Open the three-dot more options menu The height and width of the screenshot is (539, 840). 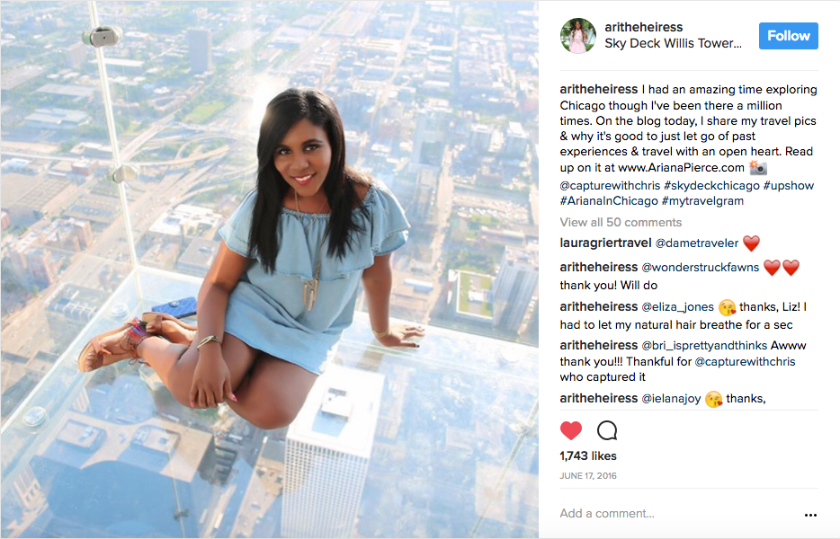(x=810, y=515)
